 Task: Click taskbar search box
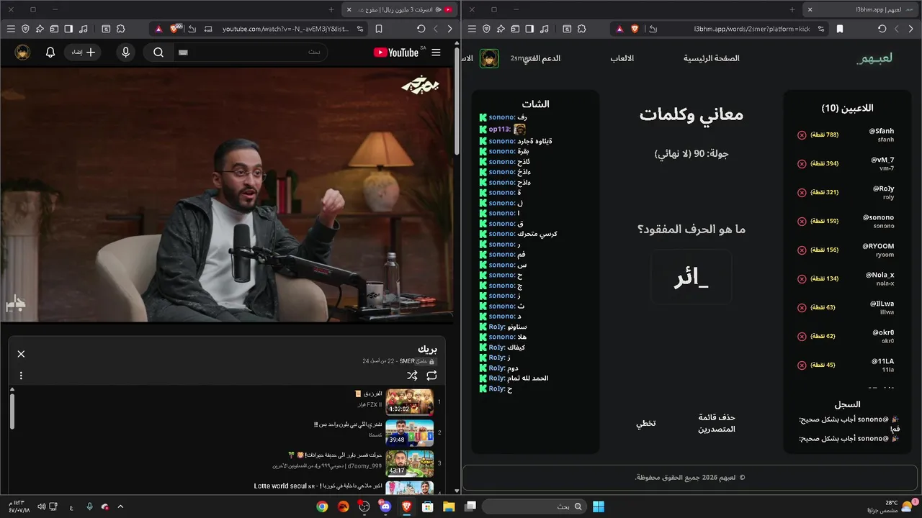[534, 506]
